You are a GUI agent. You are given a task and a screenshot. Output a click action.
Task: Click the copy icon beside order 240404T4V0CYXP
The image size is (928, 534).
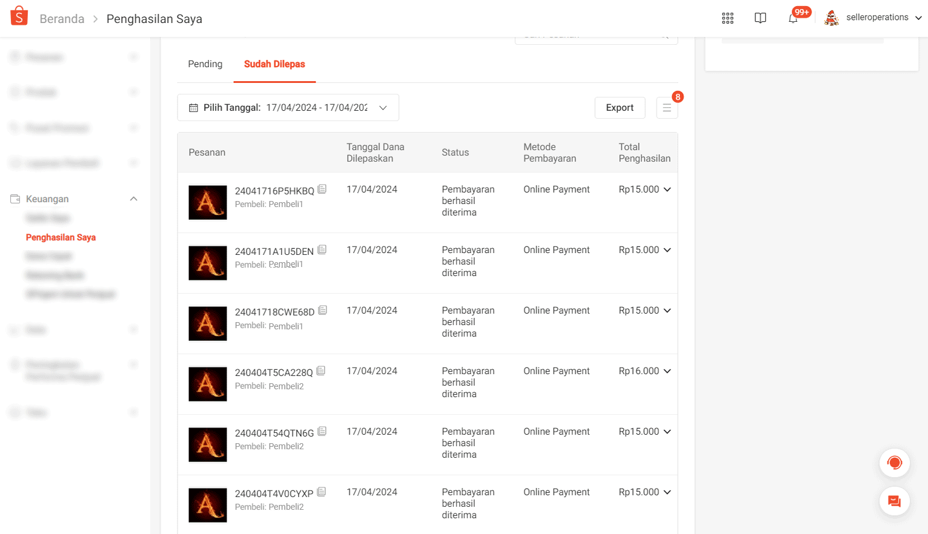point(322,492)
